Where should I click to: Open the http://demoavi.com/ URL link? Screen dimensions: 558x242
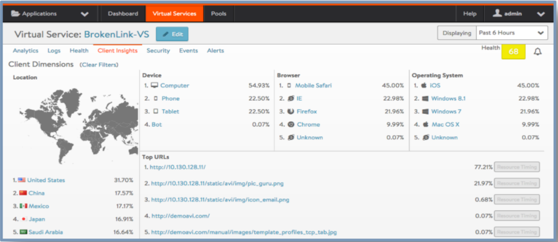[181, 216]
